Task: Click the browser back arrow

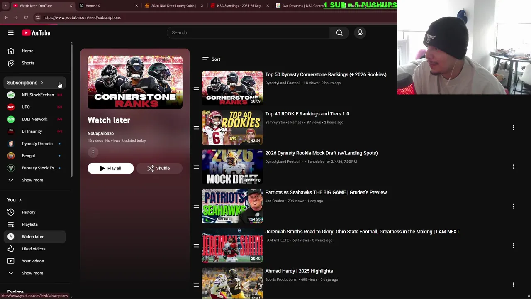Action: [6, 17]
